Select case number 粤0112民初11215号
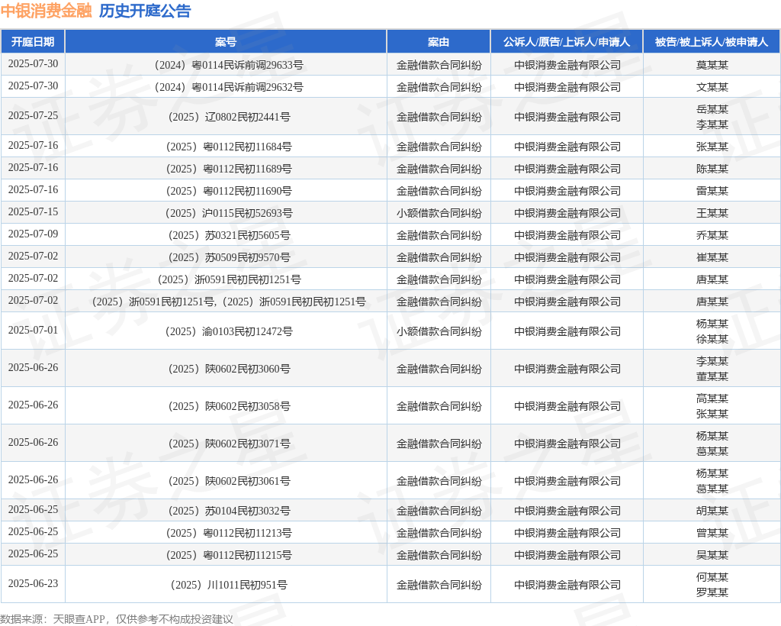The width and height of the screenshot is (781, 626). (x=229, y=555)
